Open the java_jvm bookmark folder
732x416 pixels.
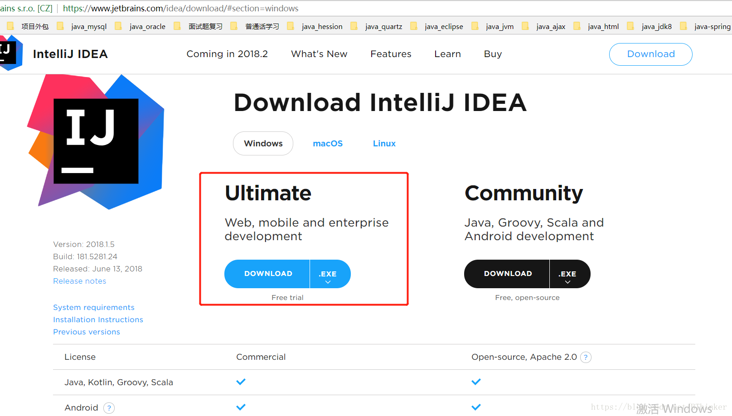pyautogui.click(x=493, y=26)
